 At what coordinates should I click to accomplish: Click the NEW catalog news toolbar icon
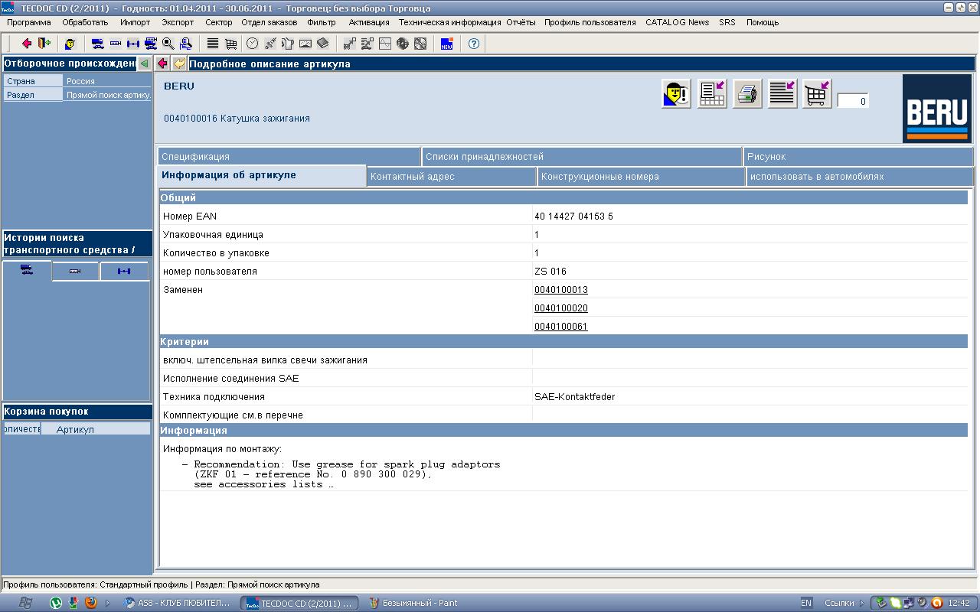click(x=447, y=44)
